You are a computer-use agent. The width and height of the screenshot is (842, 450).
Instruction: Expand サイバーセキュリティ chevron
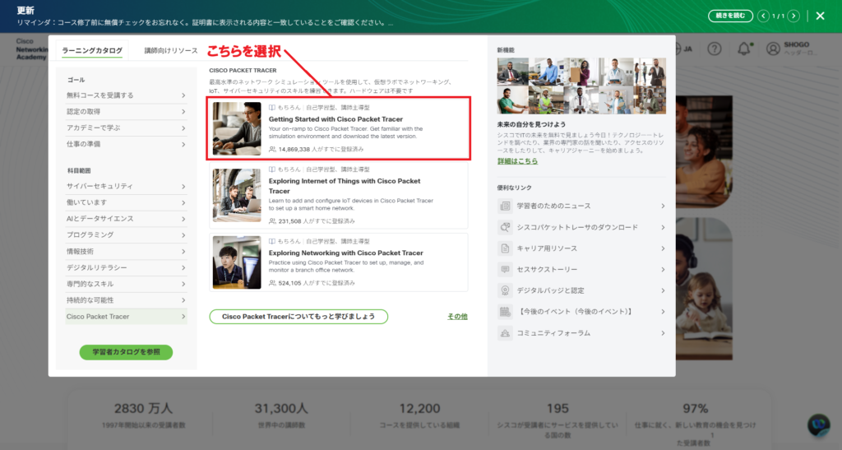[183, 187]
